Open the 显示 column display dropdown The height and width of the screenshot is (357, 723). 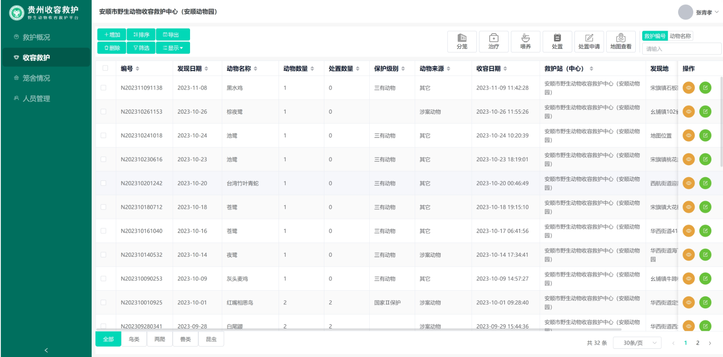(173, 48)
